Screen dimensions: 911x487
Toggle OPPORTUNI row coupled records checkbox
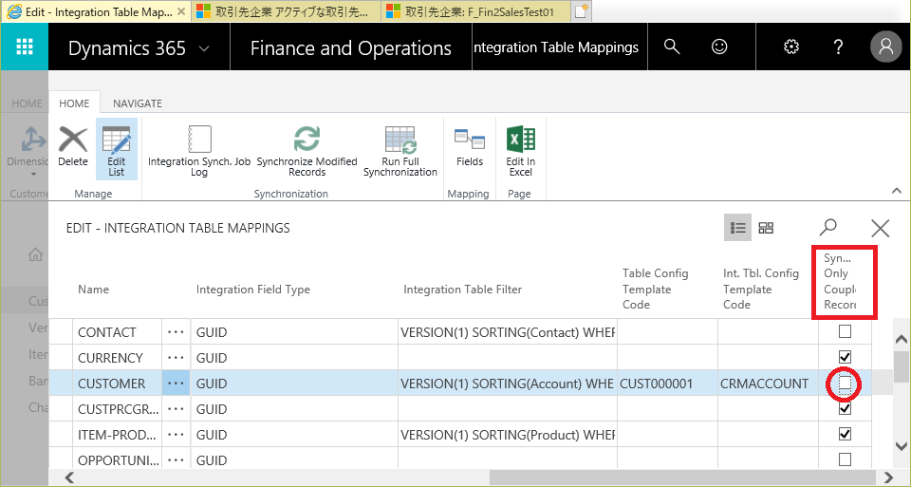[x=845, y=459]
